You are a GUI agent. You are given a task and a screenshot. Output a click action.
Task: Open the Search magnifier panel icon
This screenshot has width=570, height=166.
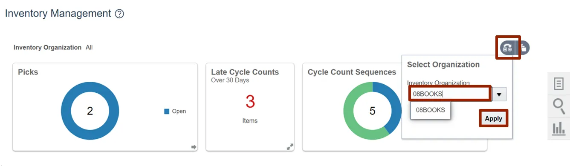[x=558, y=106]
